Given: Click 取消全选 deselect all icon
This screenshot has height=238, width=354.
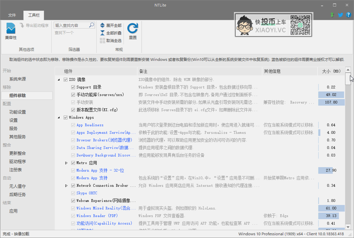Looking at the screenshot, I should pos(103,41).
